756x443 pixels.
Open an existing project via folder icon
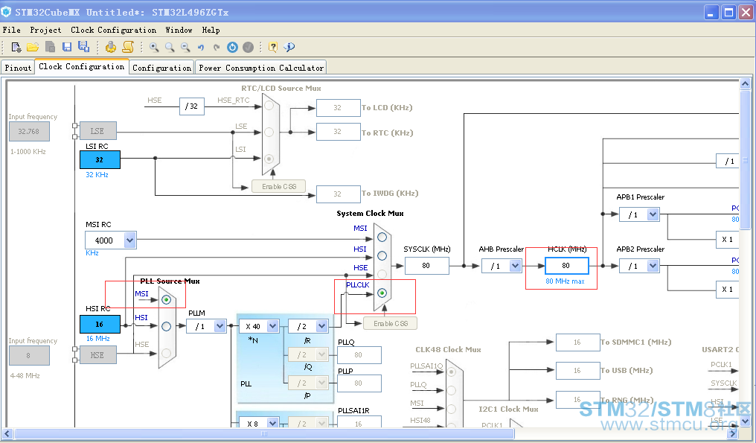pyautogui.click(x=32, y=47)
